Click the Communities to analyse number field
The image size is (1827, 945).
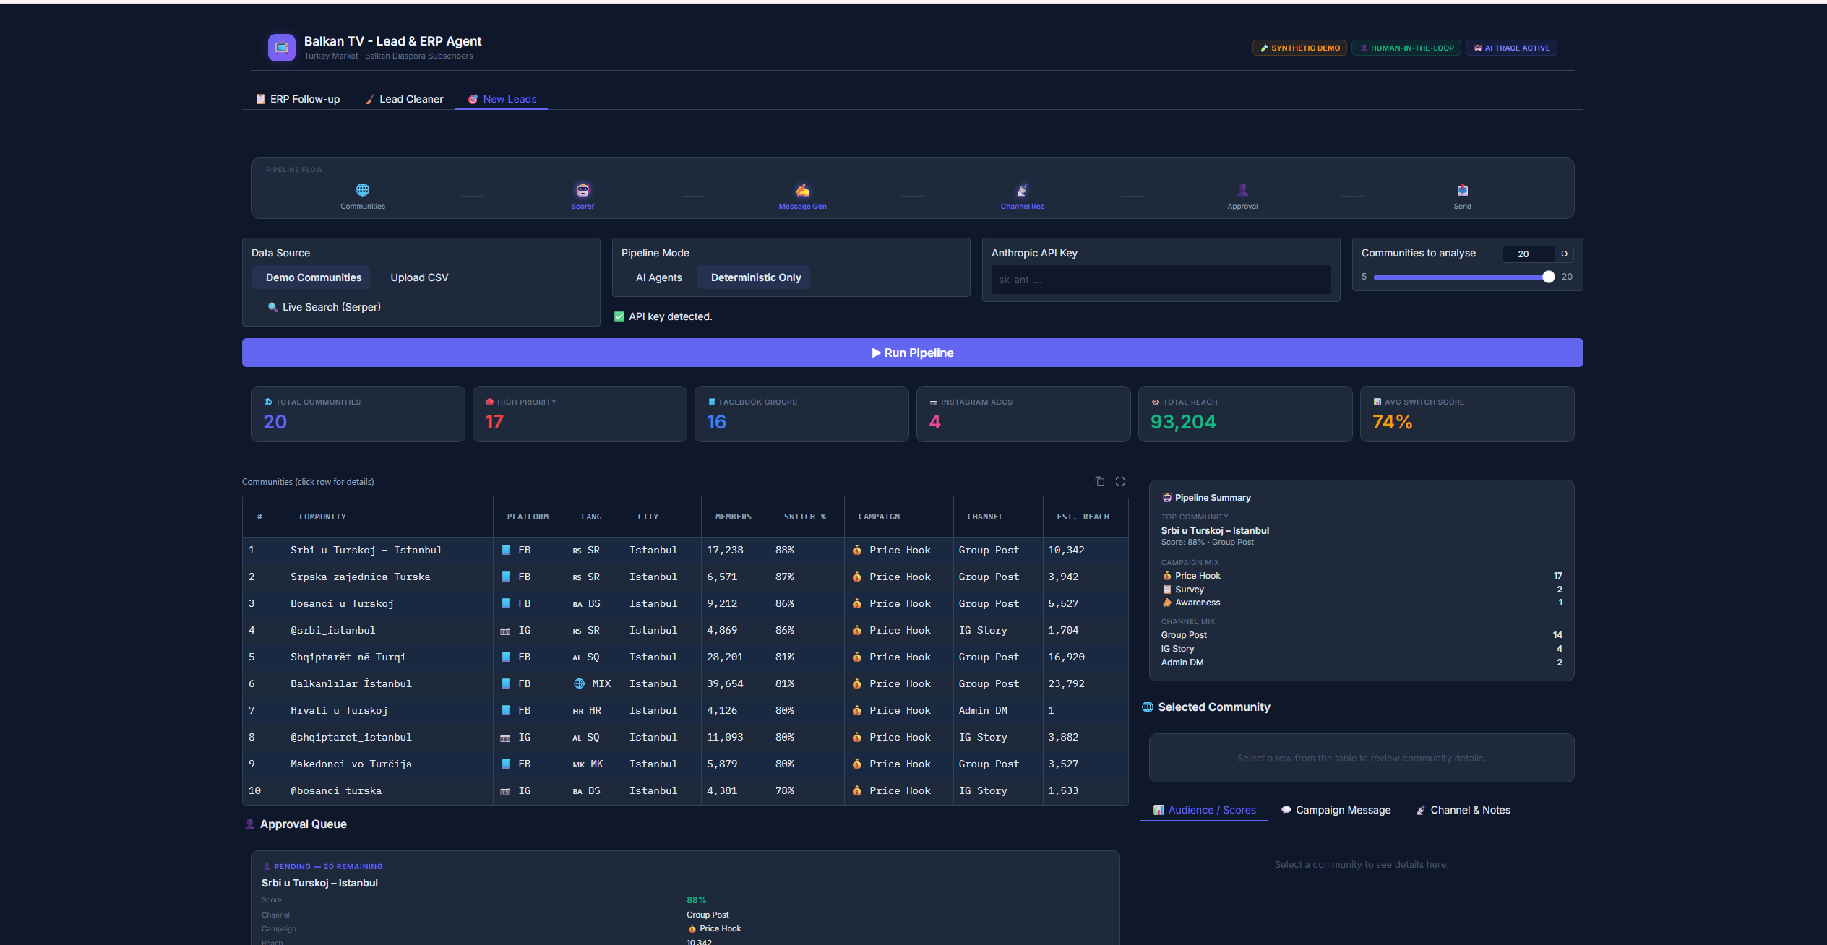(x=1528, y=254)
